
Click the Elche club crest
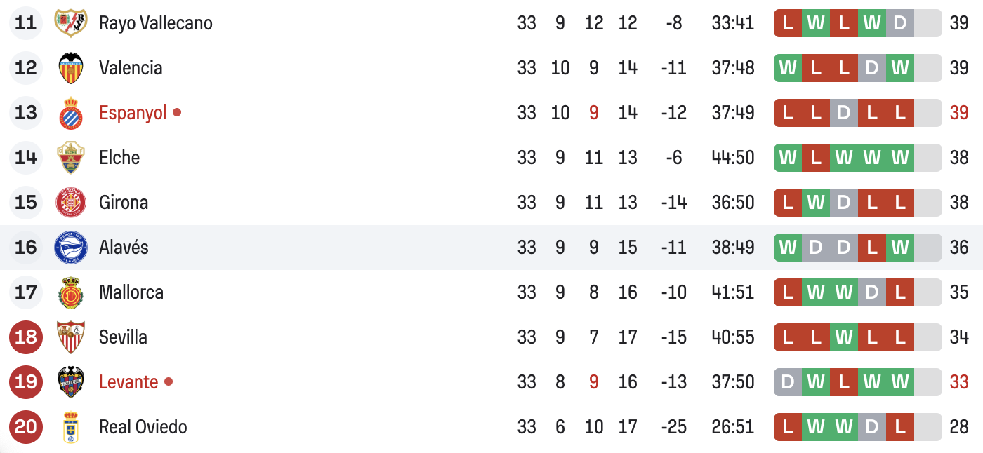coord(71,158)
